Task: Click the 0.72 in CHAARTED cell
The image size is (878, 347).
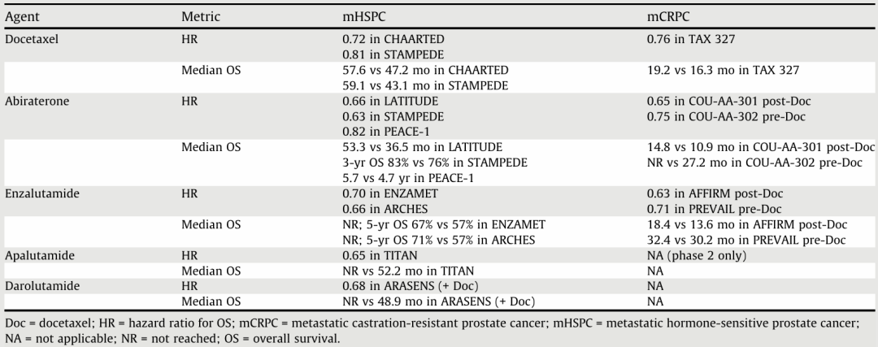Action: tap(393, 39)
